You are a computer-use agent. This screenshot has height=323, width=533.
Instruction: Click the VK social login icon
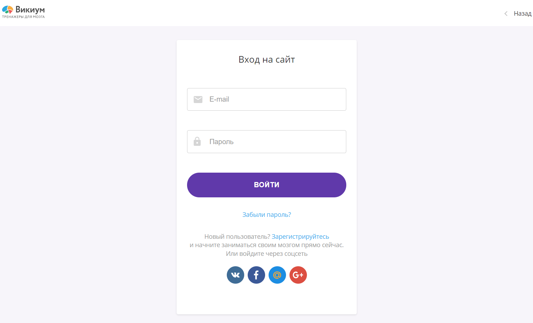point(235,275)
